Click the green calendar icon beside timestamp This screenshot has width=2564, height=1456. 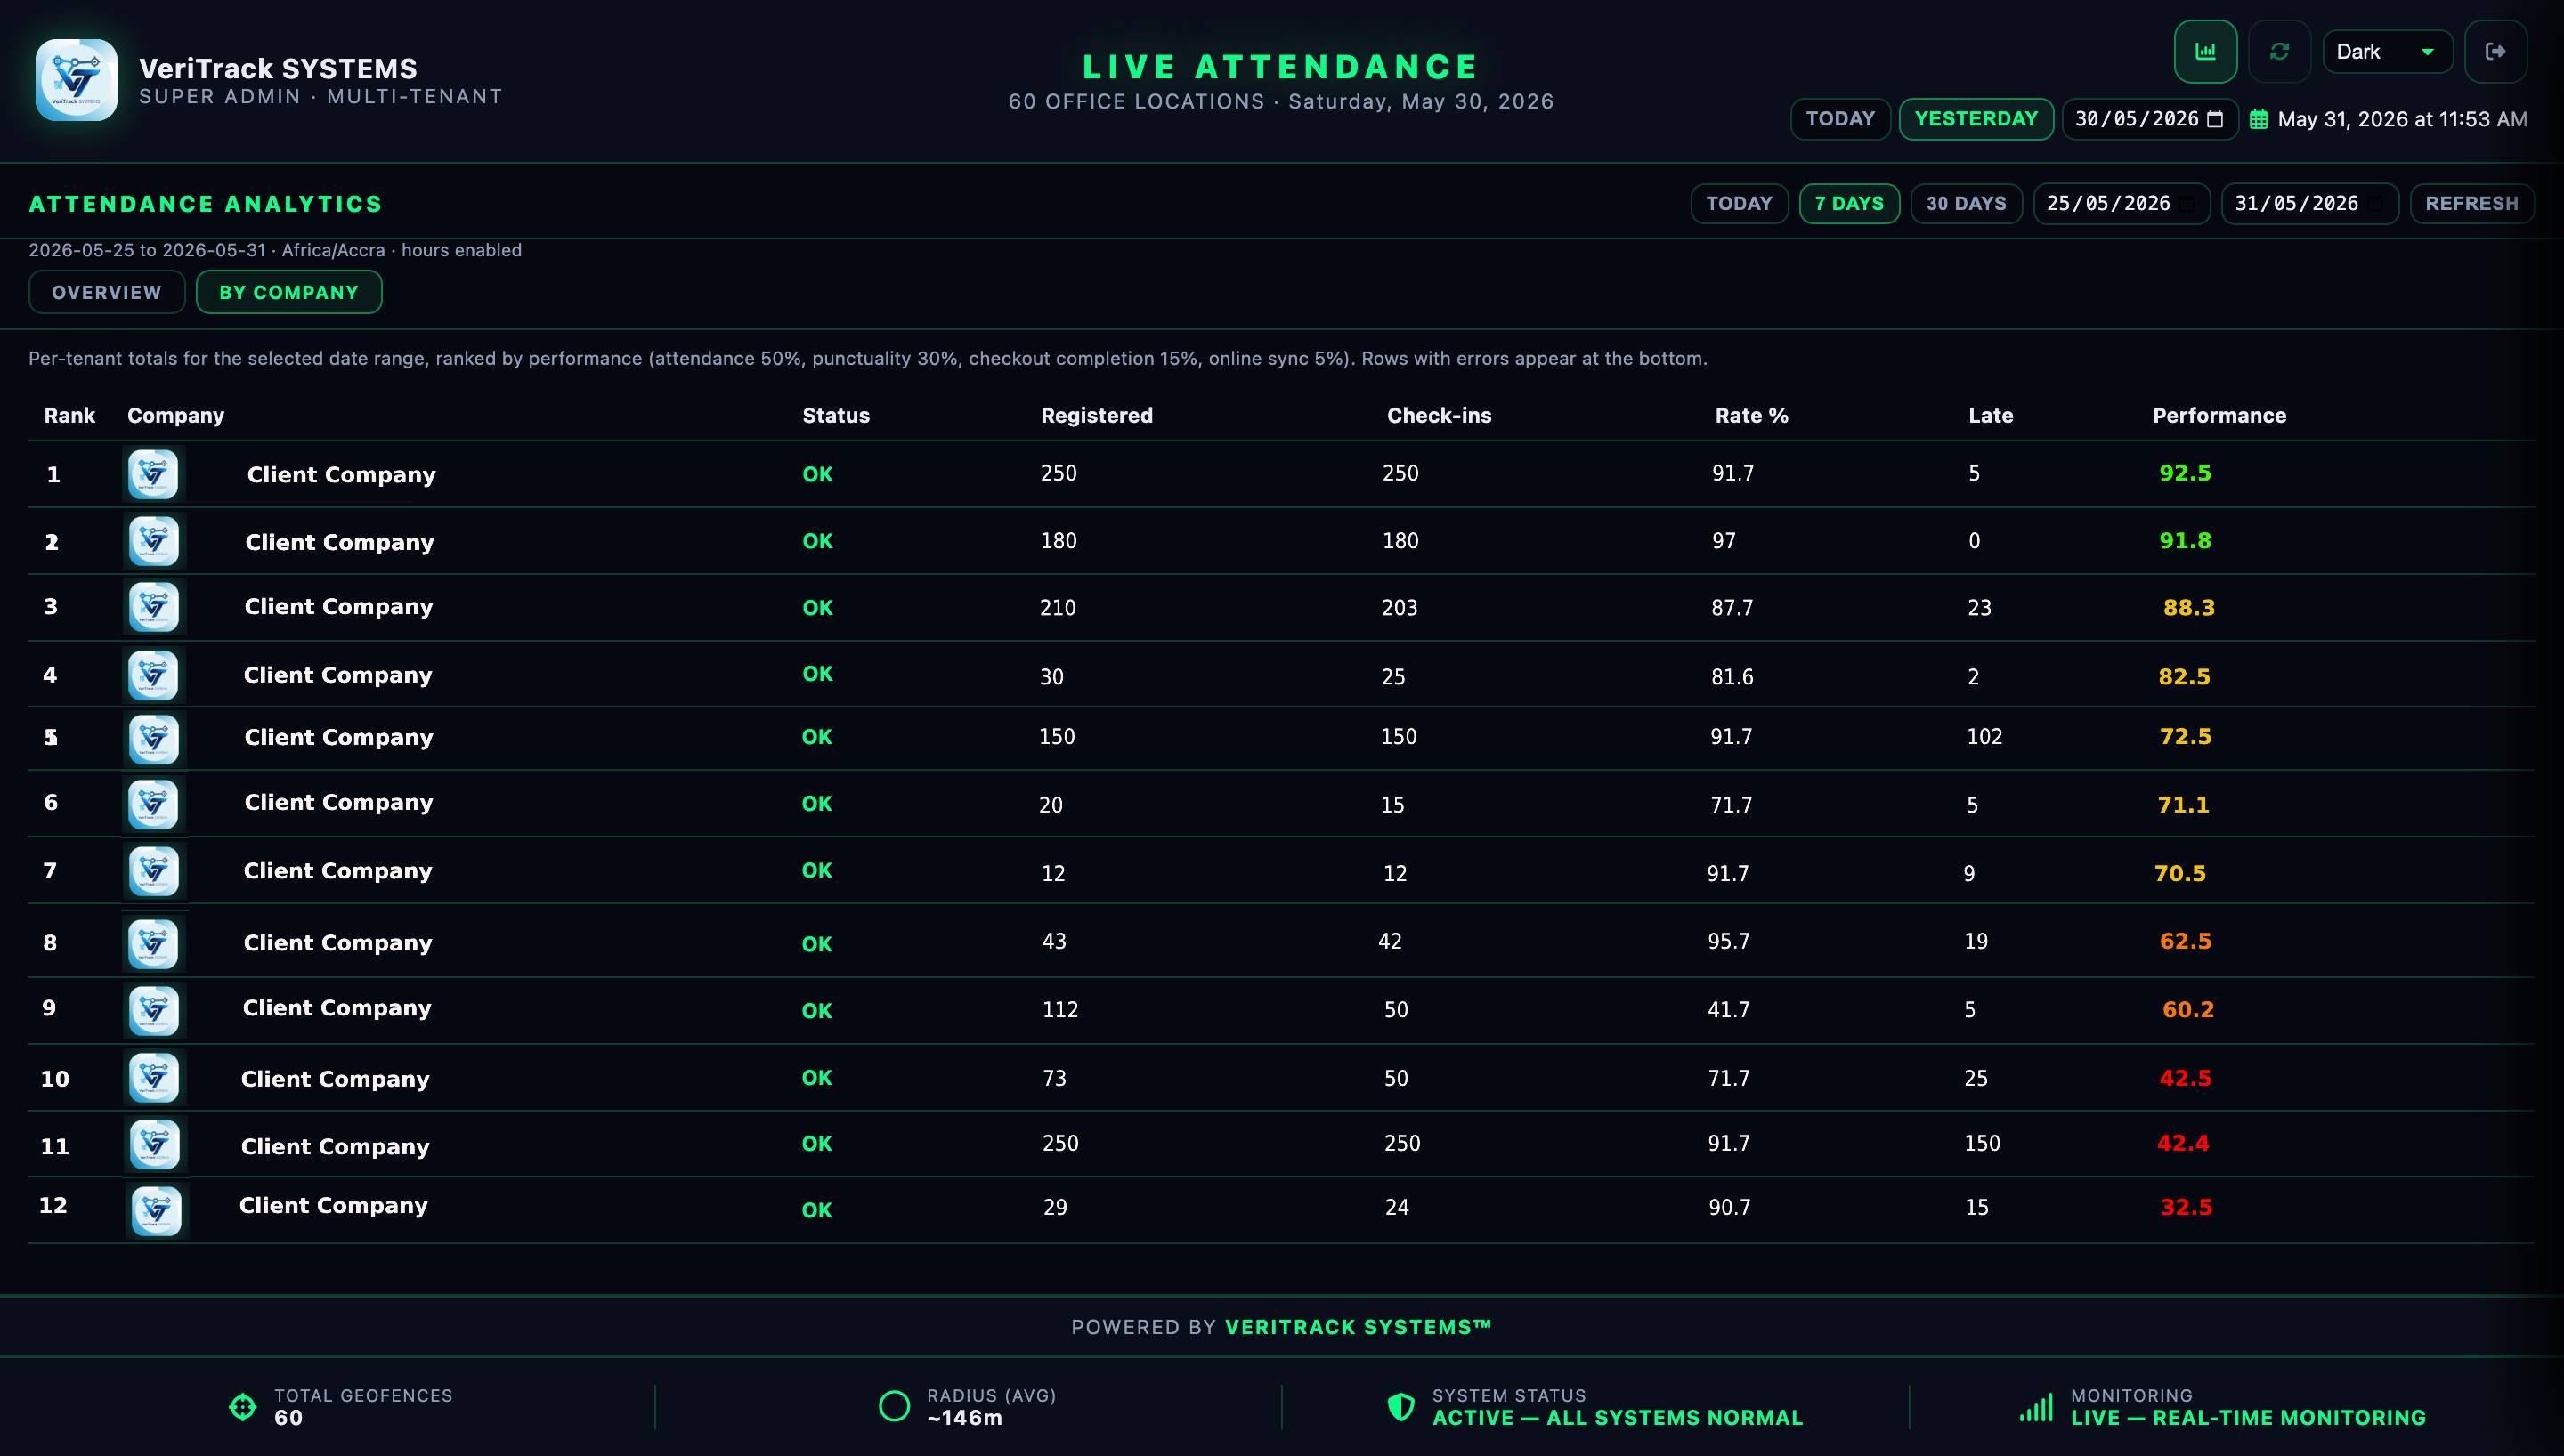coord(2258,120)
